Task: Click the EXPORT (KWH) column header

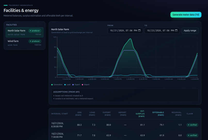Action: point(107,114)
